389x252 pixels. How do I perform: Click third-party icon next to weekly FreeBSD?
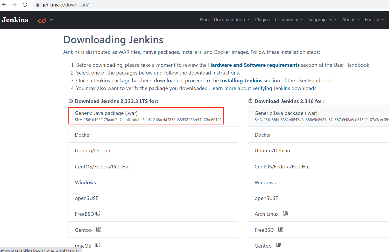(281, 229)
